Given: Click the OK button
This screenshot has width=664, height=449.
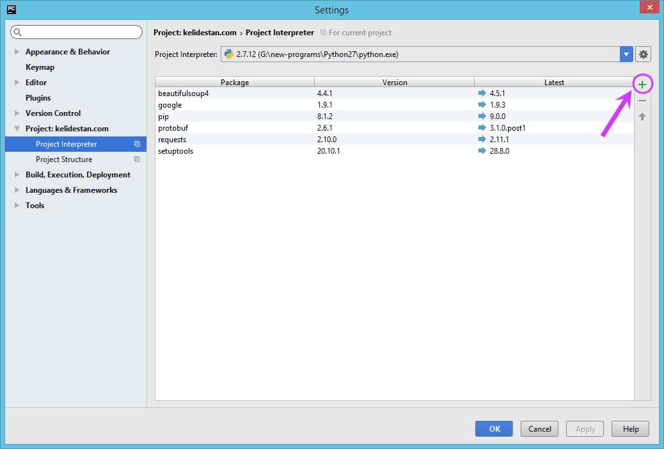Looking at the screenshot, I should (x=494, y=429).
